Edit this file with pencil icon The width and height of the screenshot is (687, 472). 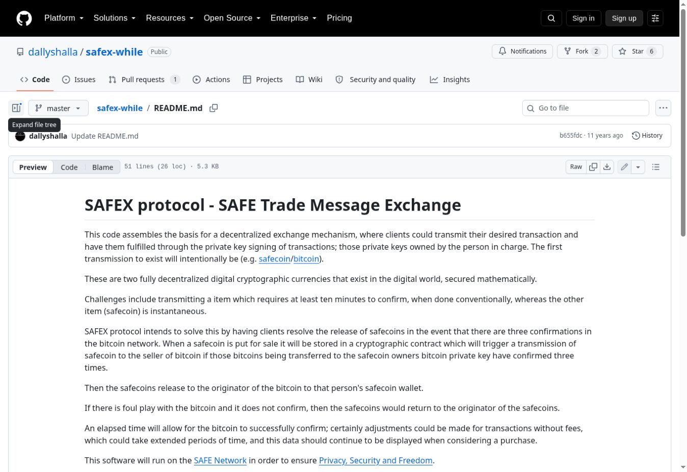coord(624,167)
